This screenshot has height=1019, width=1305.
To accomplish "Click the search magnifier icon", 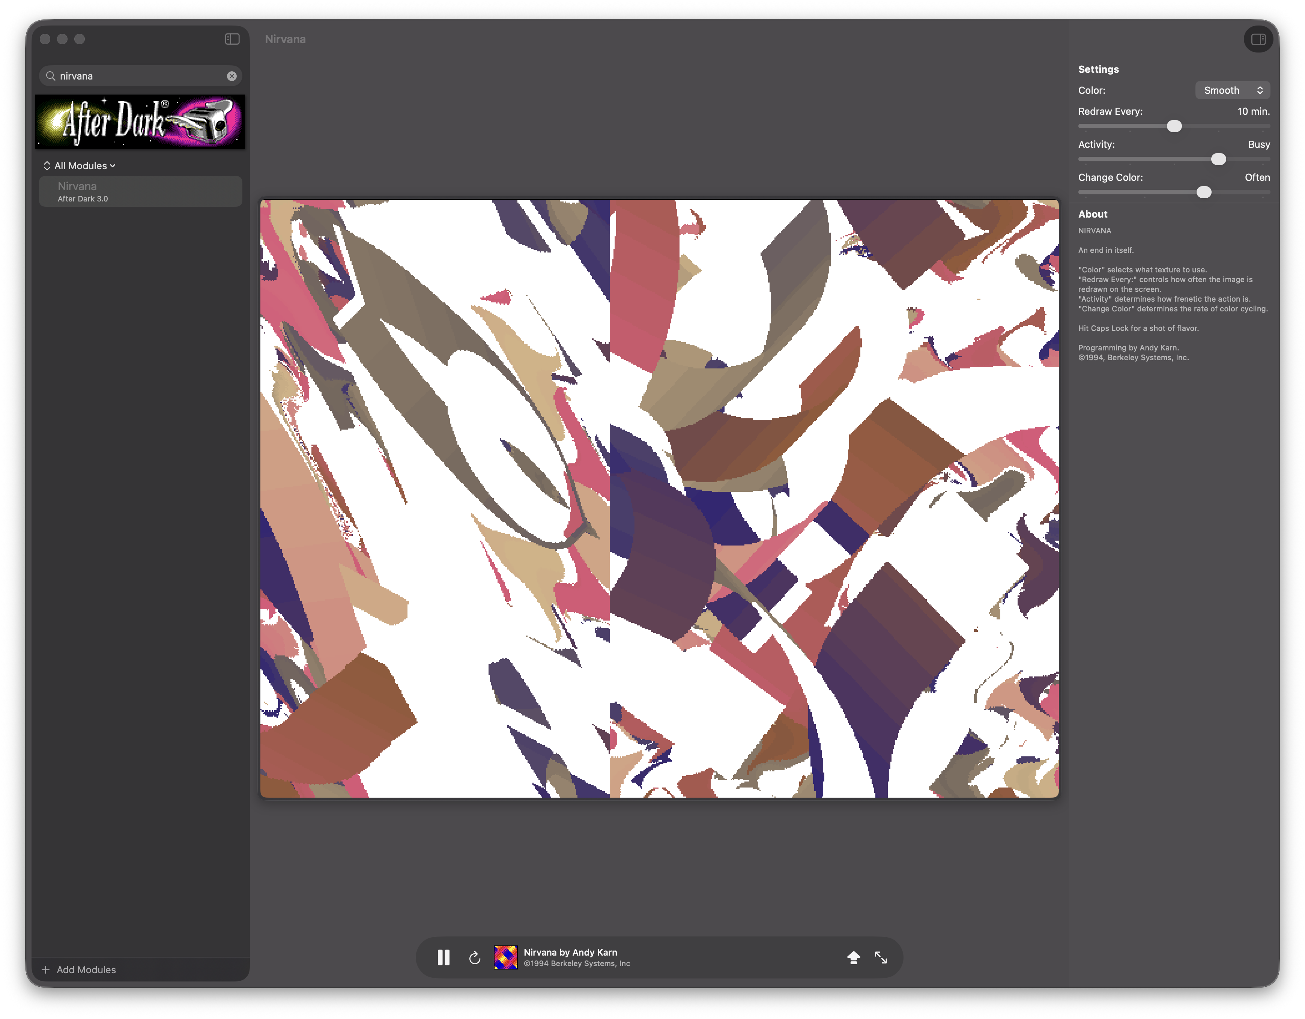I will 51,76.
